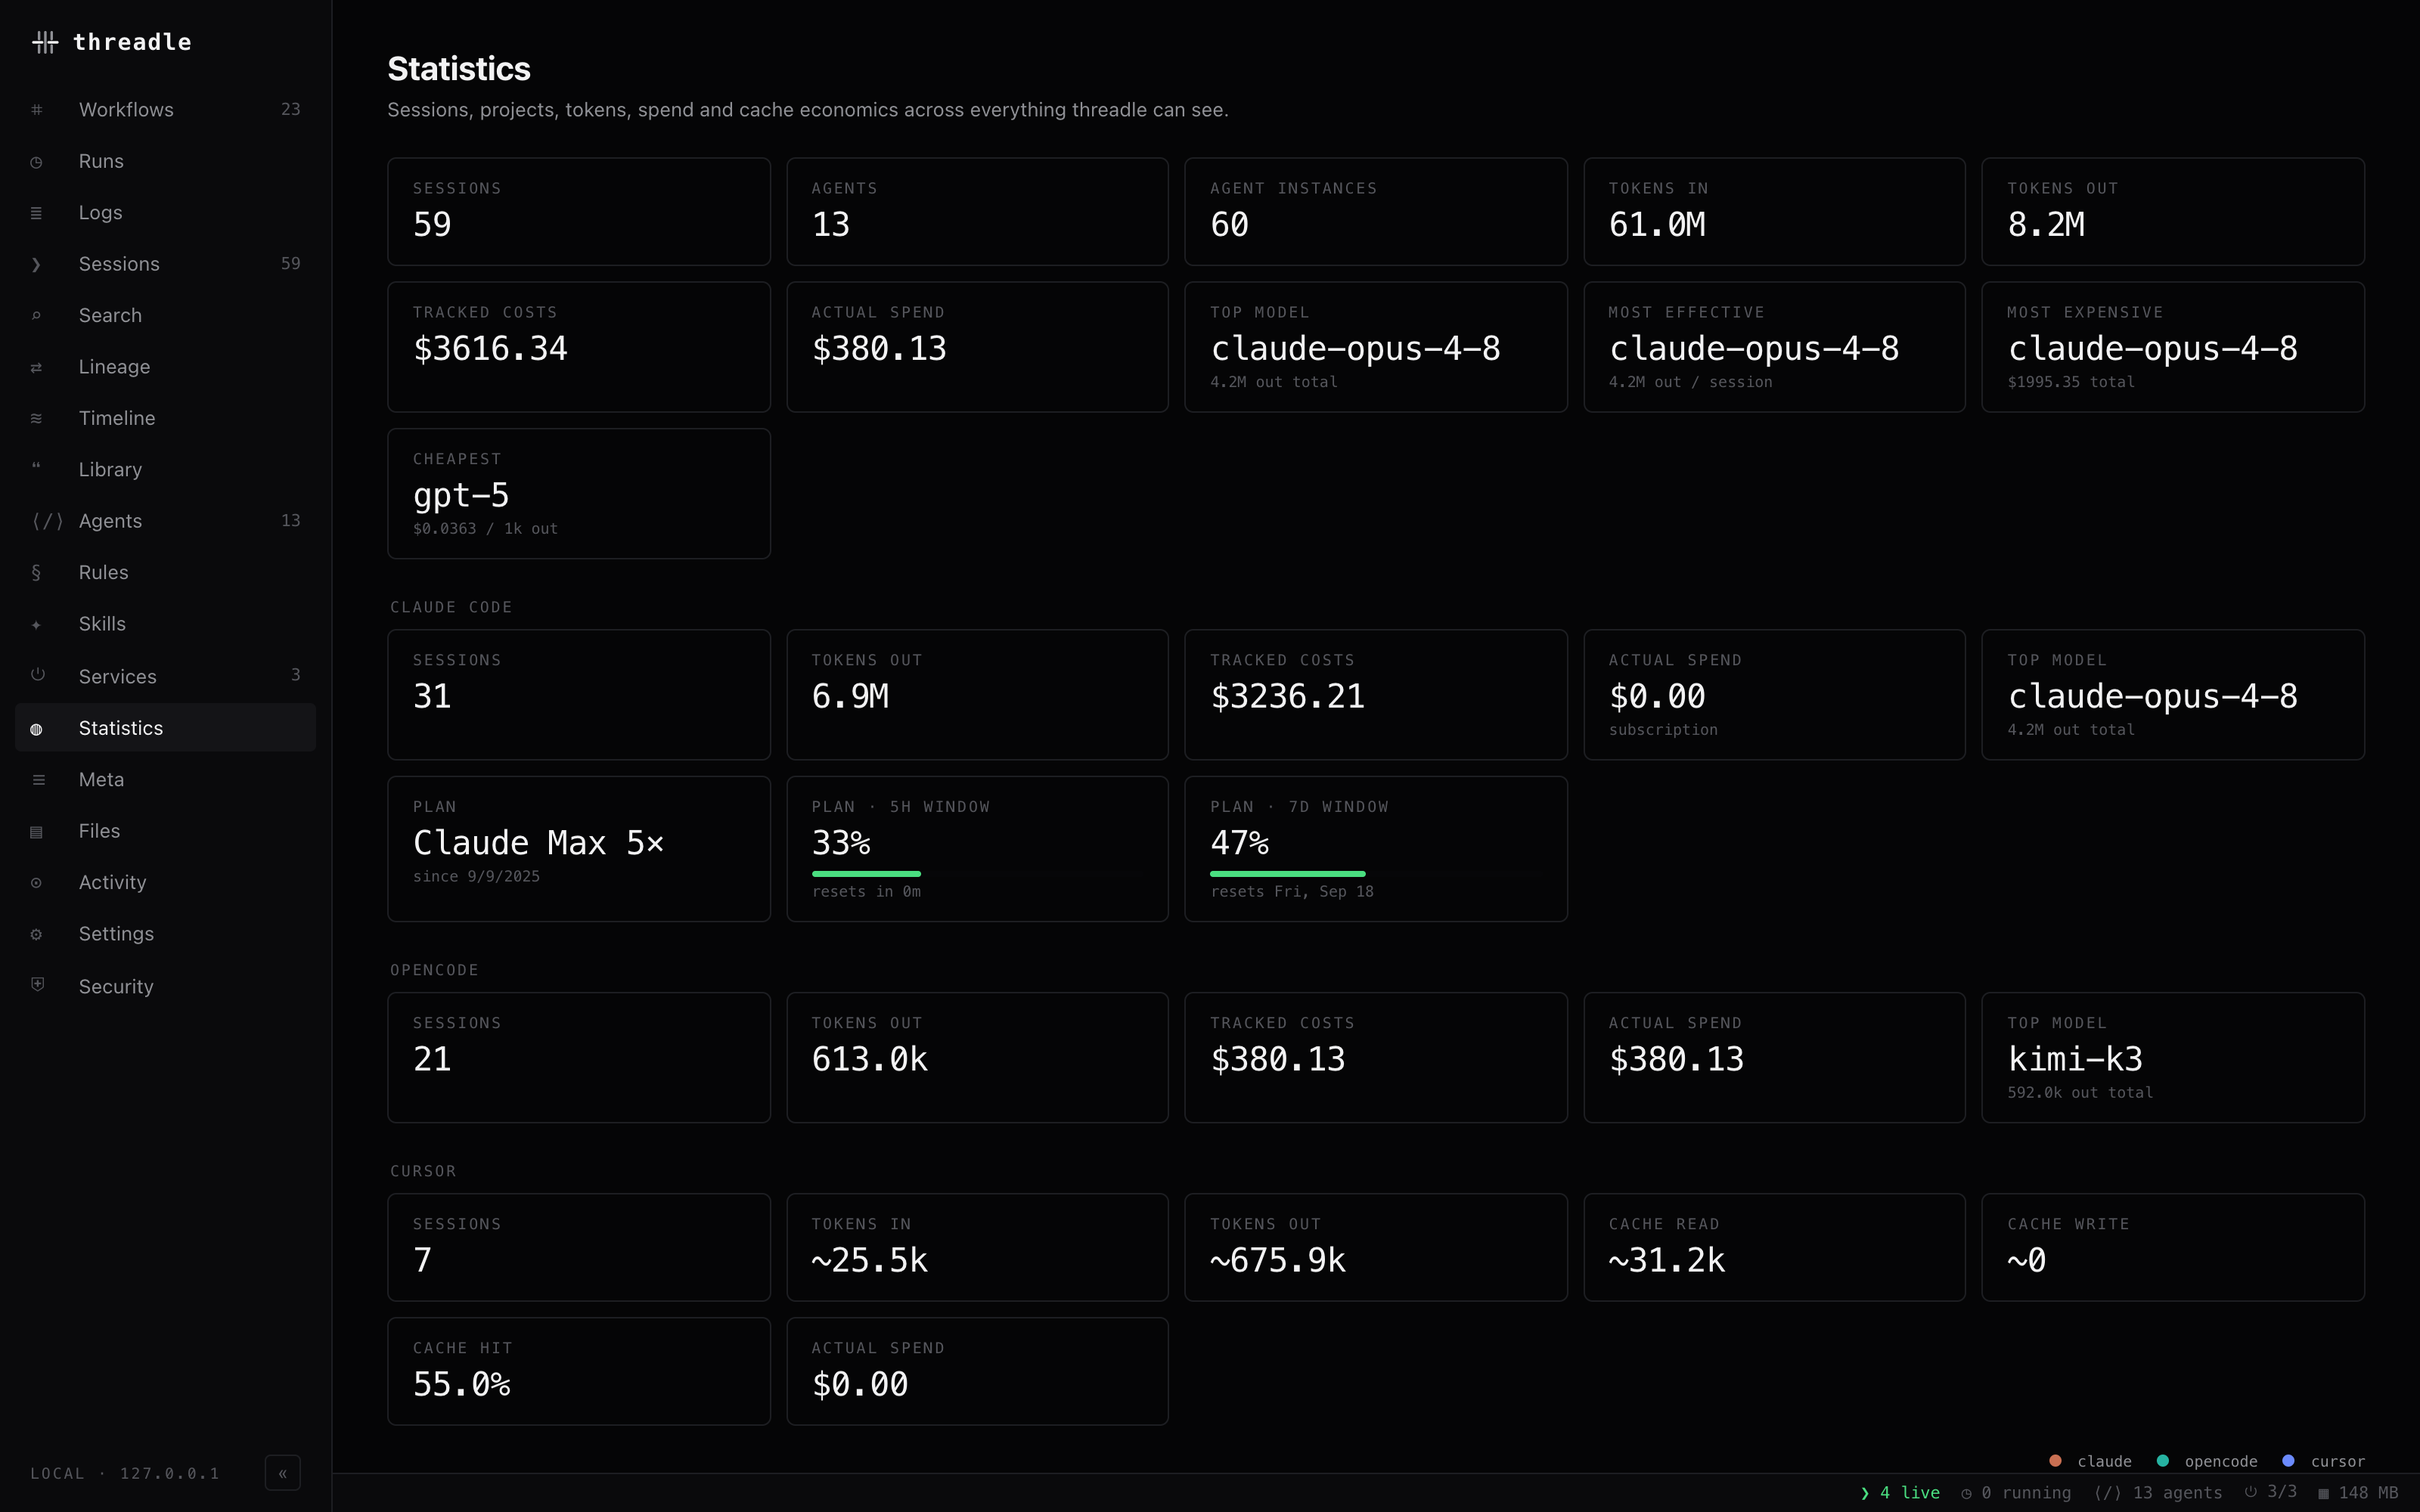
Task: Click the threadle logo icon
Action: 45,42
